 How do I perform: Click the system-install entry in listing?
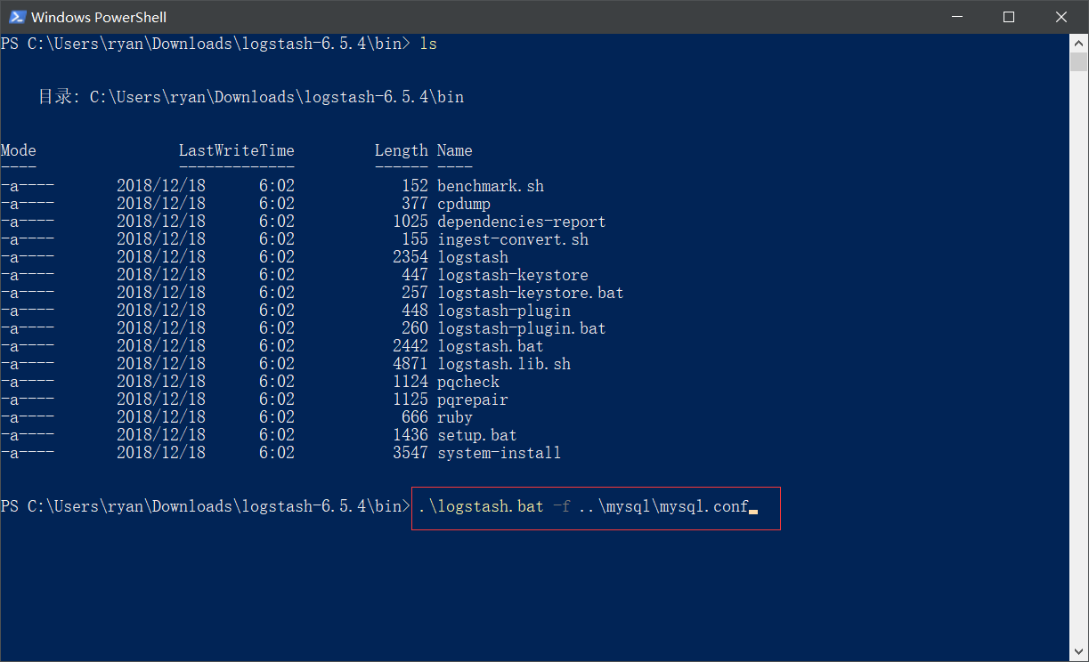pos(499,453)
